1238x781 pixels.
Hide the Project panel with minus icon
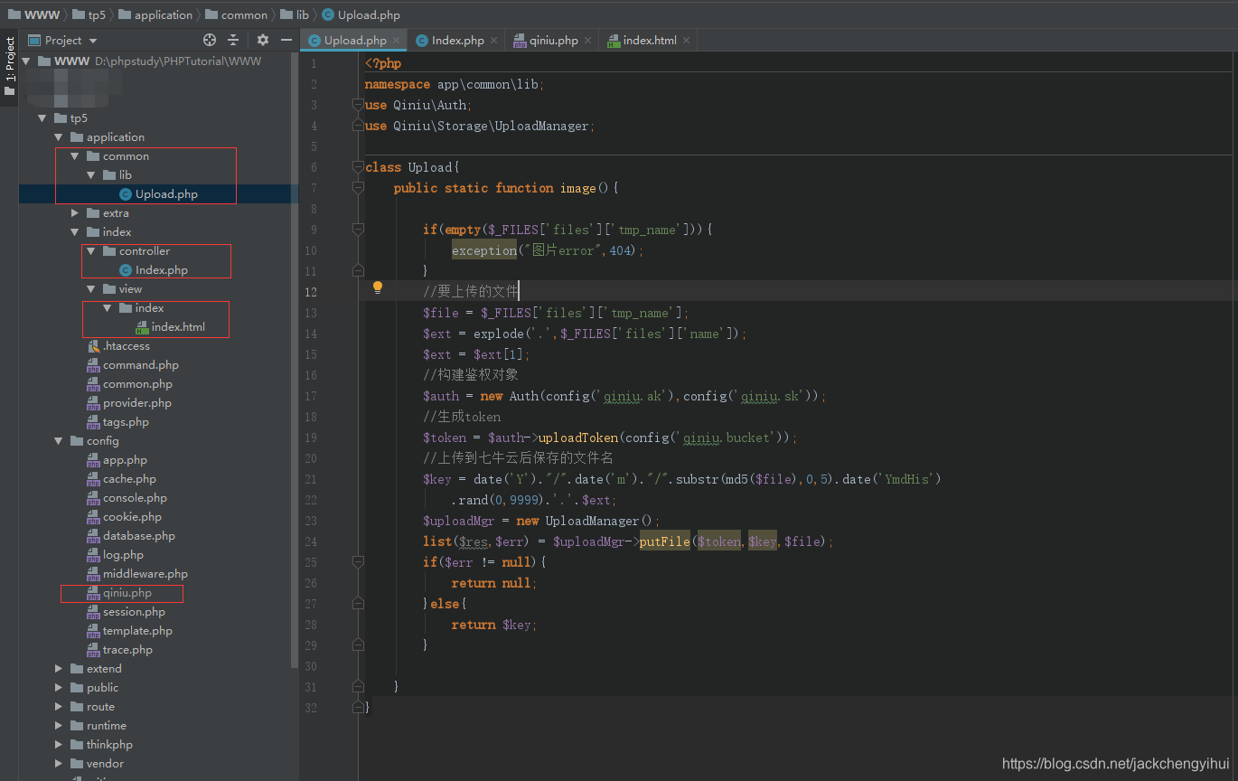(x=286, y=40)
